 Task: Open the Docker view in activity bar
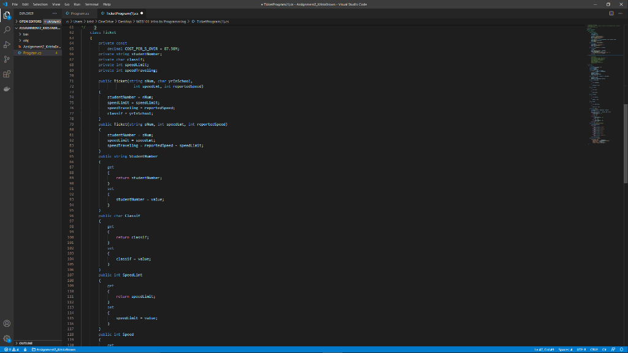pos(7,89)
